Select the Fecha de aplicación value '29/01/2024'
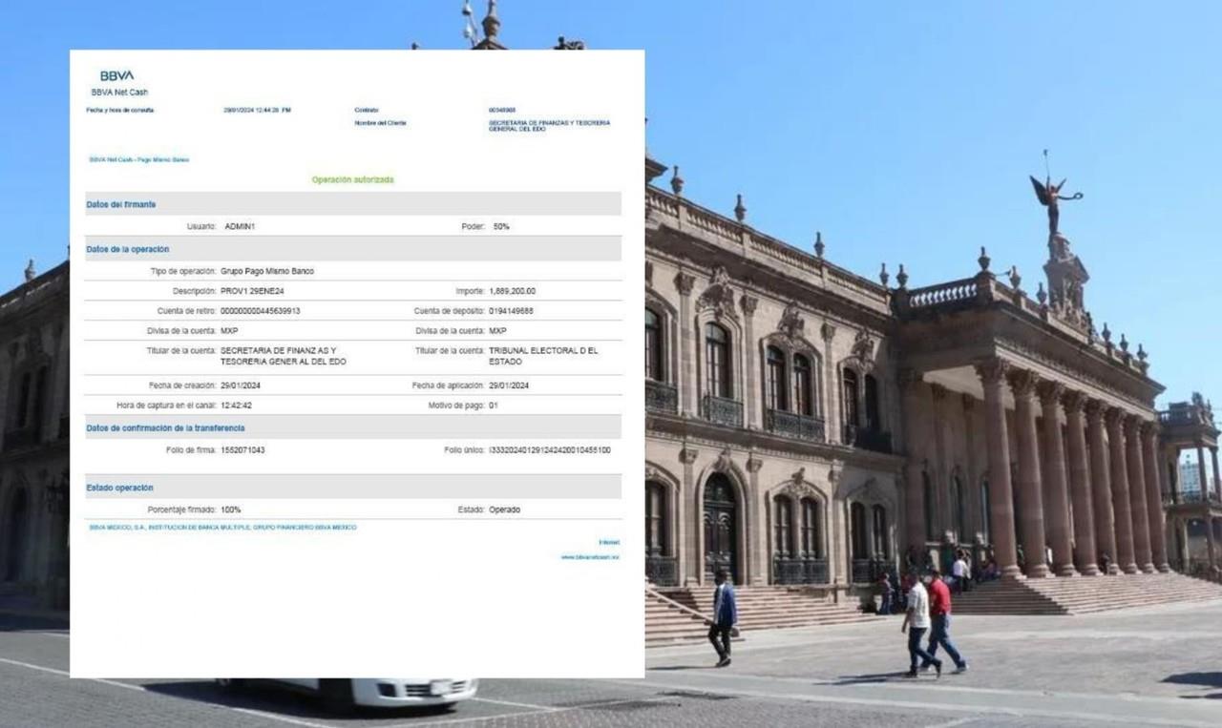 point(509,385)
